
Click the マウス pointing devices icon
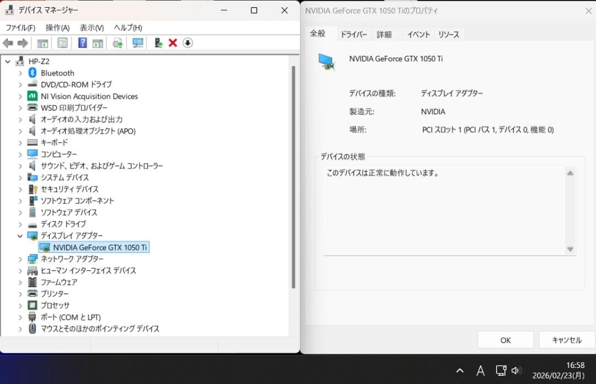tap(33, 328)
